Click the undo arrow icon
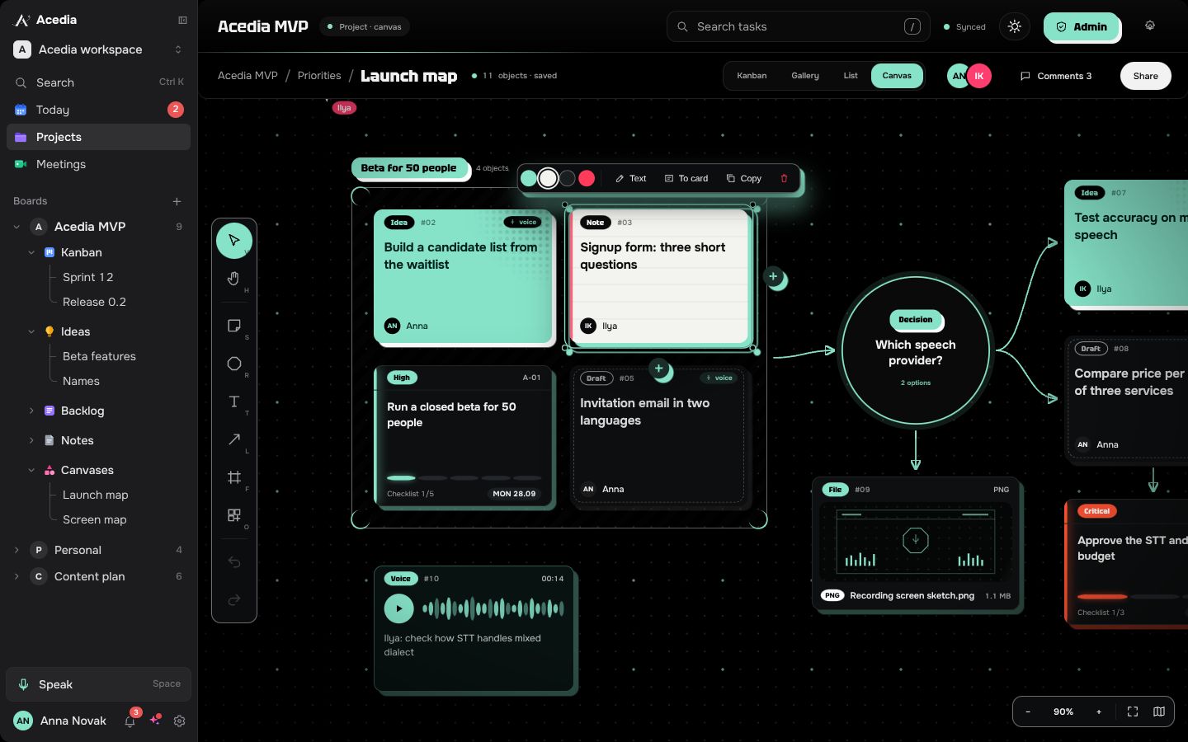Screen dimensions: 1188x742 click(x=234, y=561)
